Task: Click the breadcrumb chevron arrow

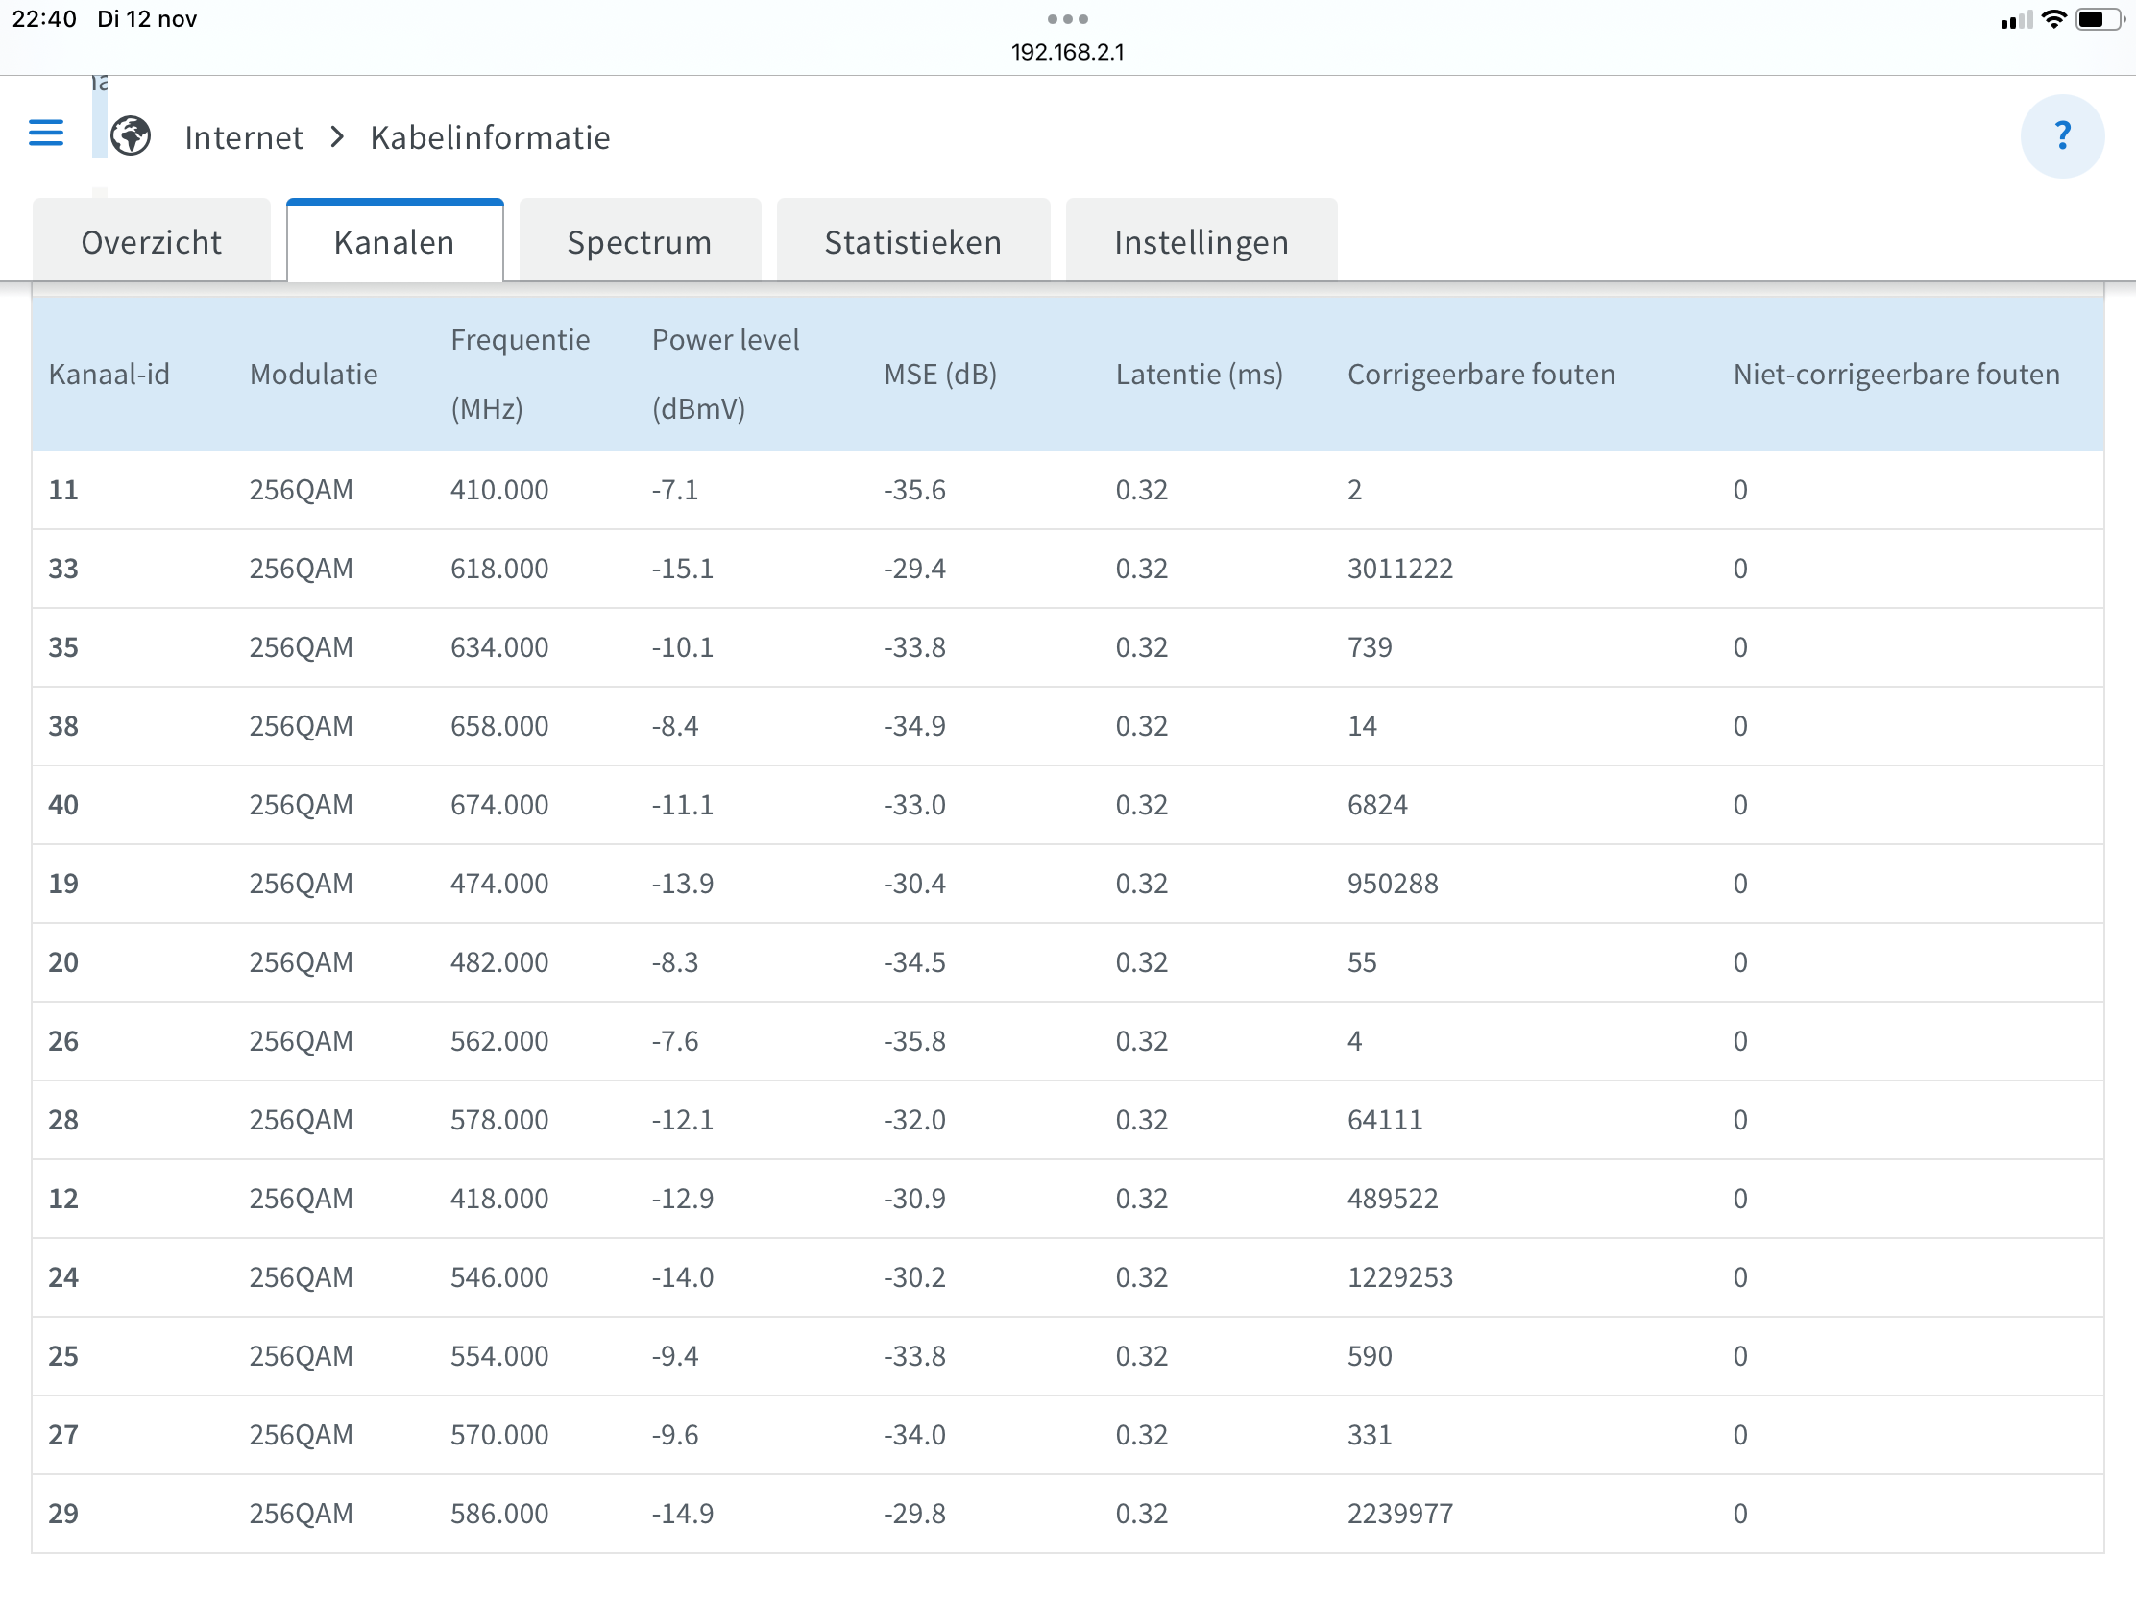Action: [337, 137]
